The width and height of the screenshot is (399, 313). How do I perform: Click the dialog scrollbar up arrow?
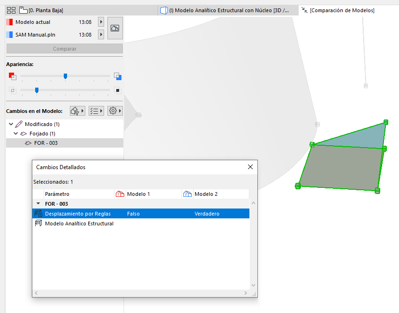(x=254, y=203)
